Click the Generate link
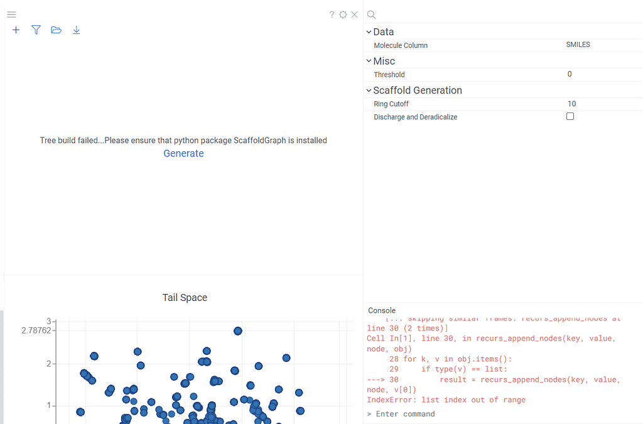Viewport: 643px width, 424px height. [184, 153]
